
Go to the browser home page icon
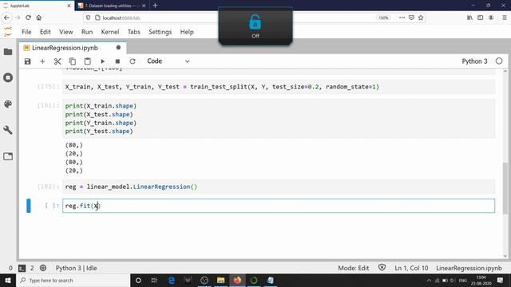(x=39, y=18)
